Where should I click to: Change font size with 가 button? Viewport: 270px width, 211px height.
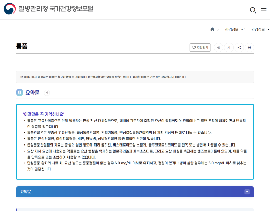229,47
